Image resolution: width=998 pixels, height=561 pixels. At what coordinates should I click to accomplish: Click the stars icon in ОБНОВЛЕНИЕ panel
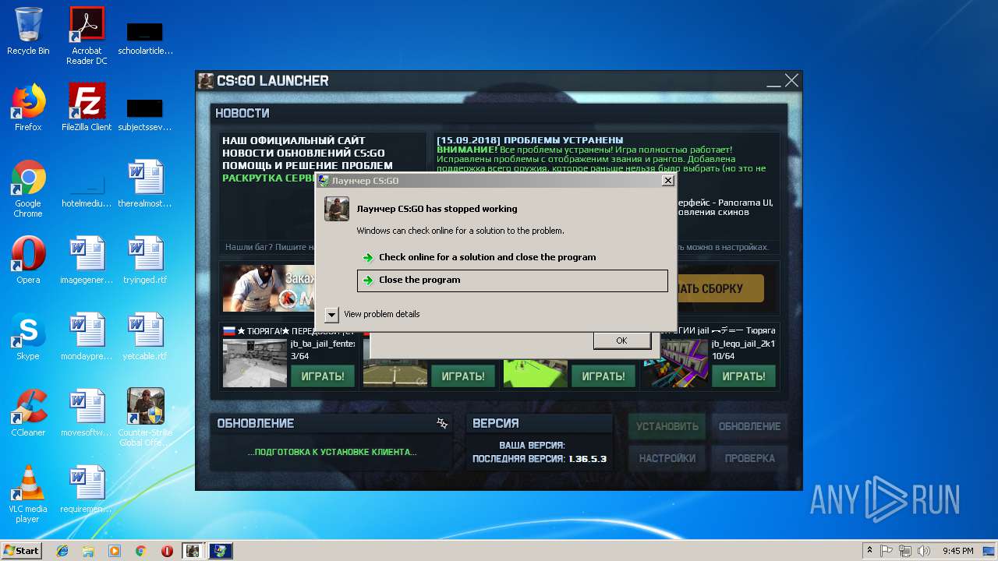[442, 423]
